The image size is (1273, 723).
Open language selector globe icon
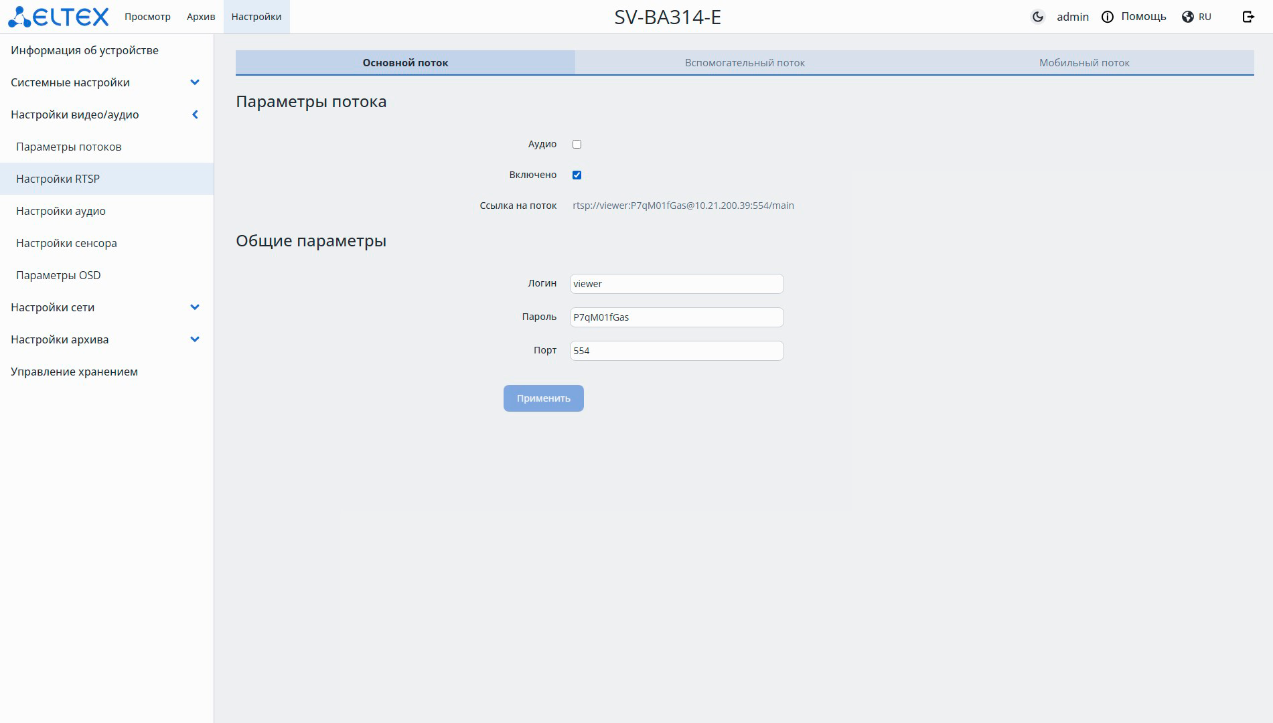click(x=1188, y=17)
